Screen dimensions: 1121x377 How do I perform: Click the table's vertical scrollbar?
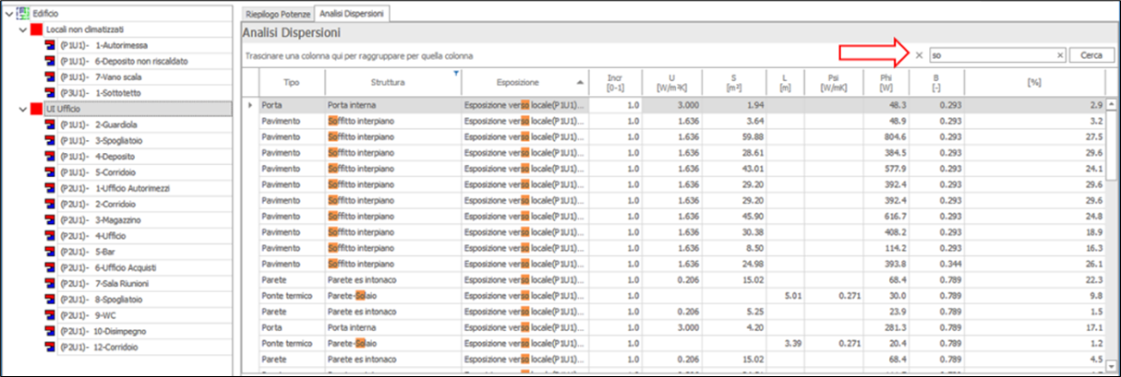[x=1112, y=230]
